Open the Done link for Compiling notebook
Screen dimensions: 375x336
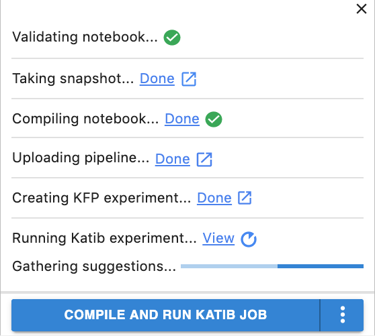(x=182, y=119)
